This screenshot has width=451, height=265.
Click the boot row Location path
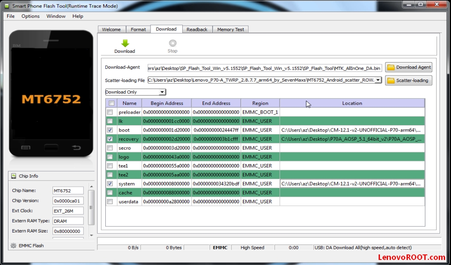click(x=352, y=130)
